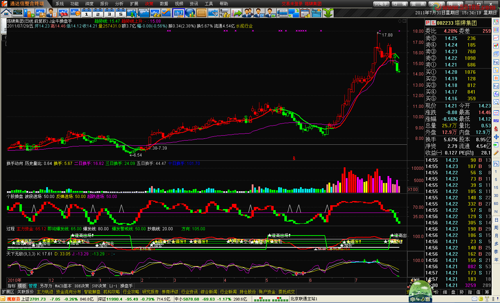Open the 扩展区 panel at bottom left
The height and width of the screenshot is (303, 500).
[8, 292]
